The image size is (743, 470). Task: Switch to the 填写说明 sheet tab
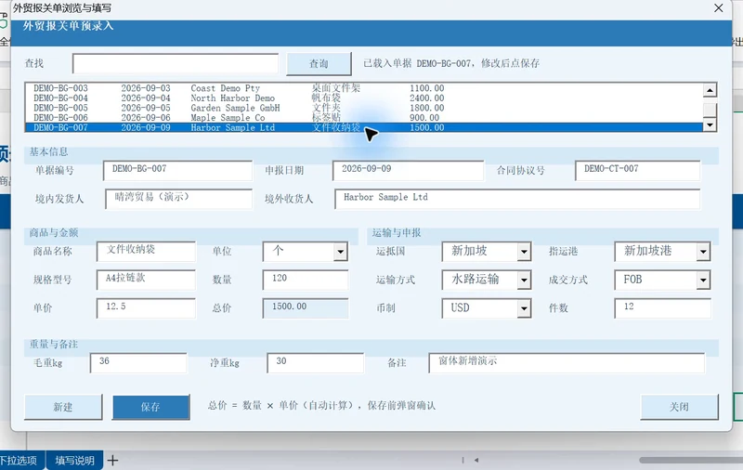[74, 461]
